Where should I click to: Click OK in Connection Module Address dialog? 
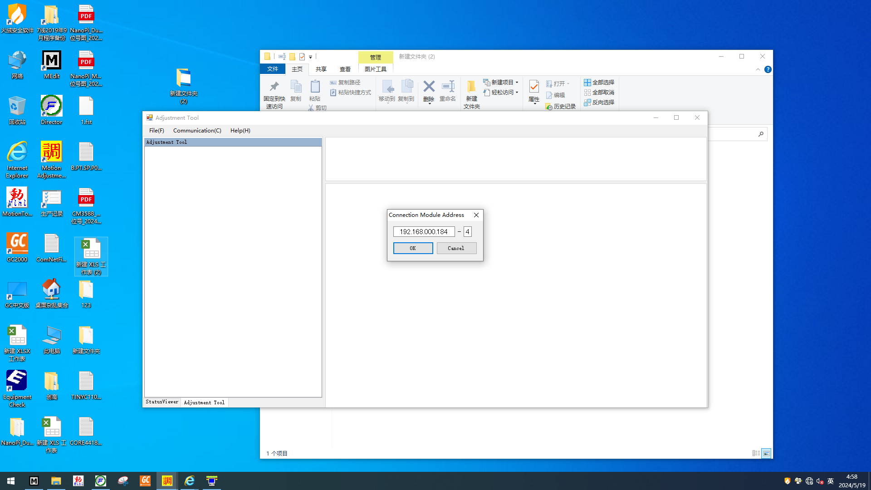[413, 248]
